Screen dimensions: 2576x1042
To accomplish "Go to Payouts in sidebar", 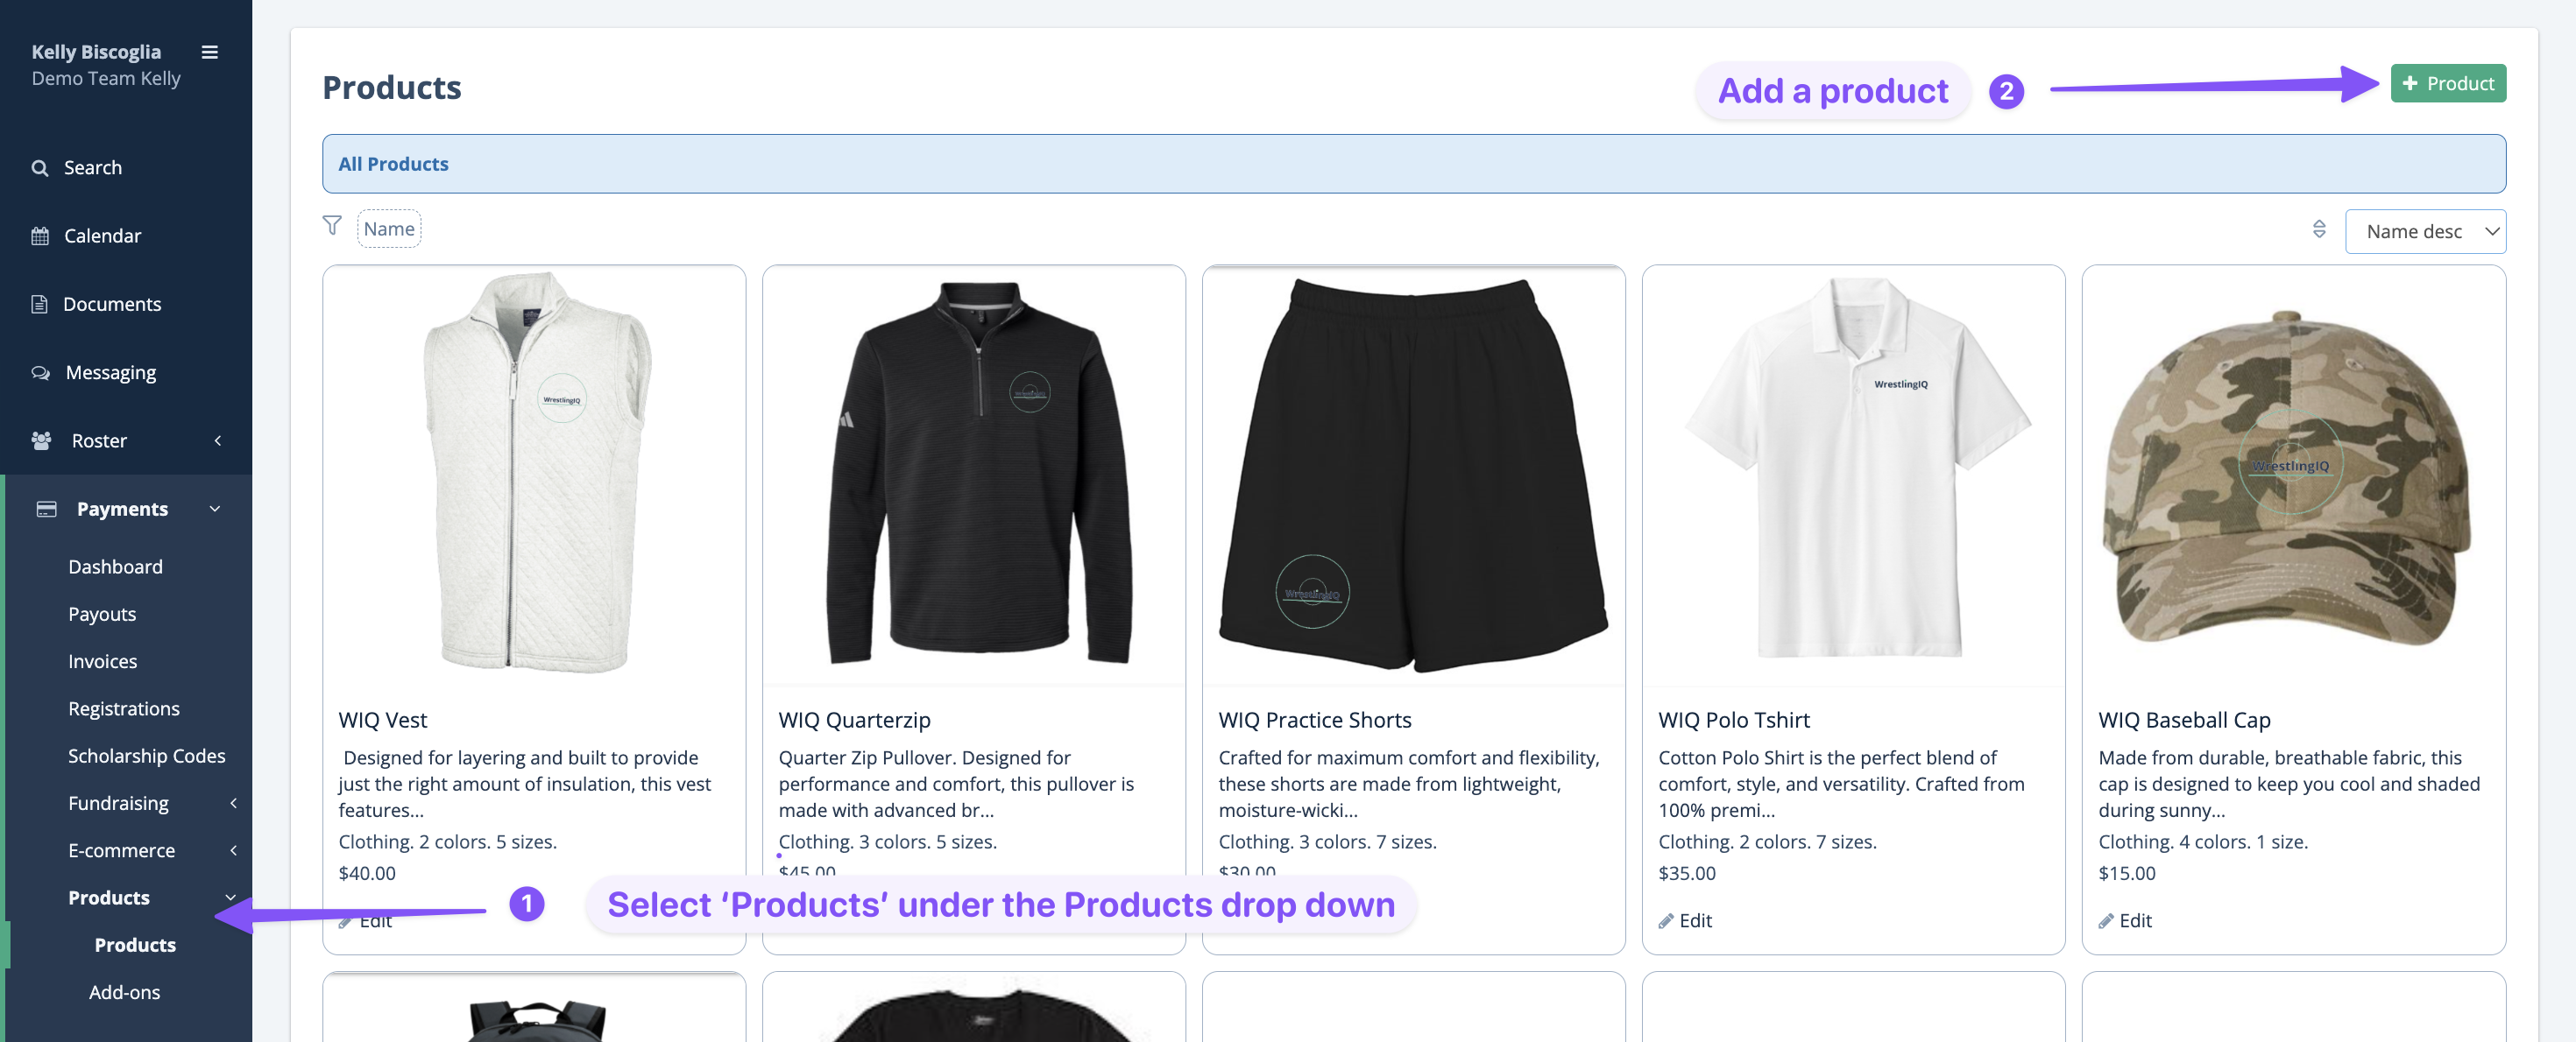I will [102, 614].
